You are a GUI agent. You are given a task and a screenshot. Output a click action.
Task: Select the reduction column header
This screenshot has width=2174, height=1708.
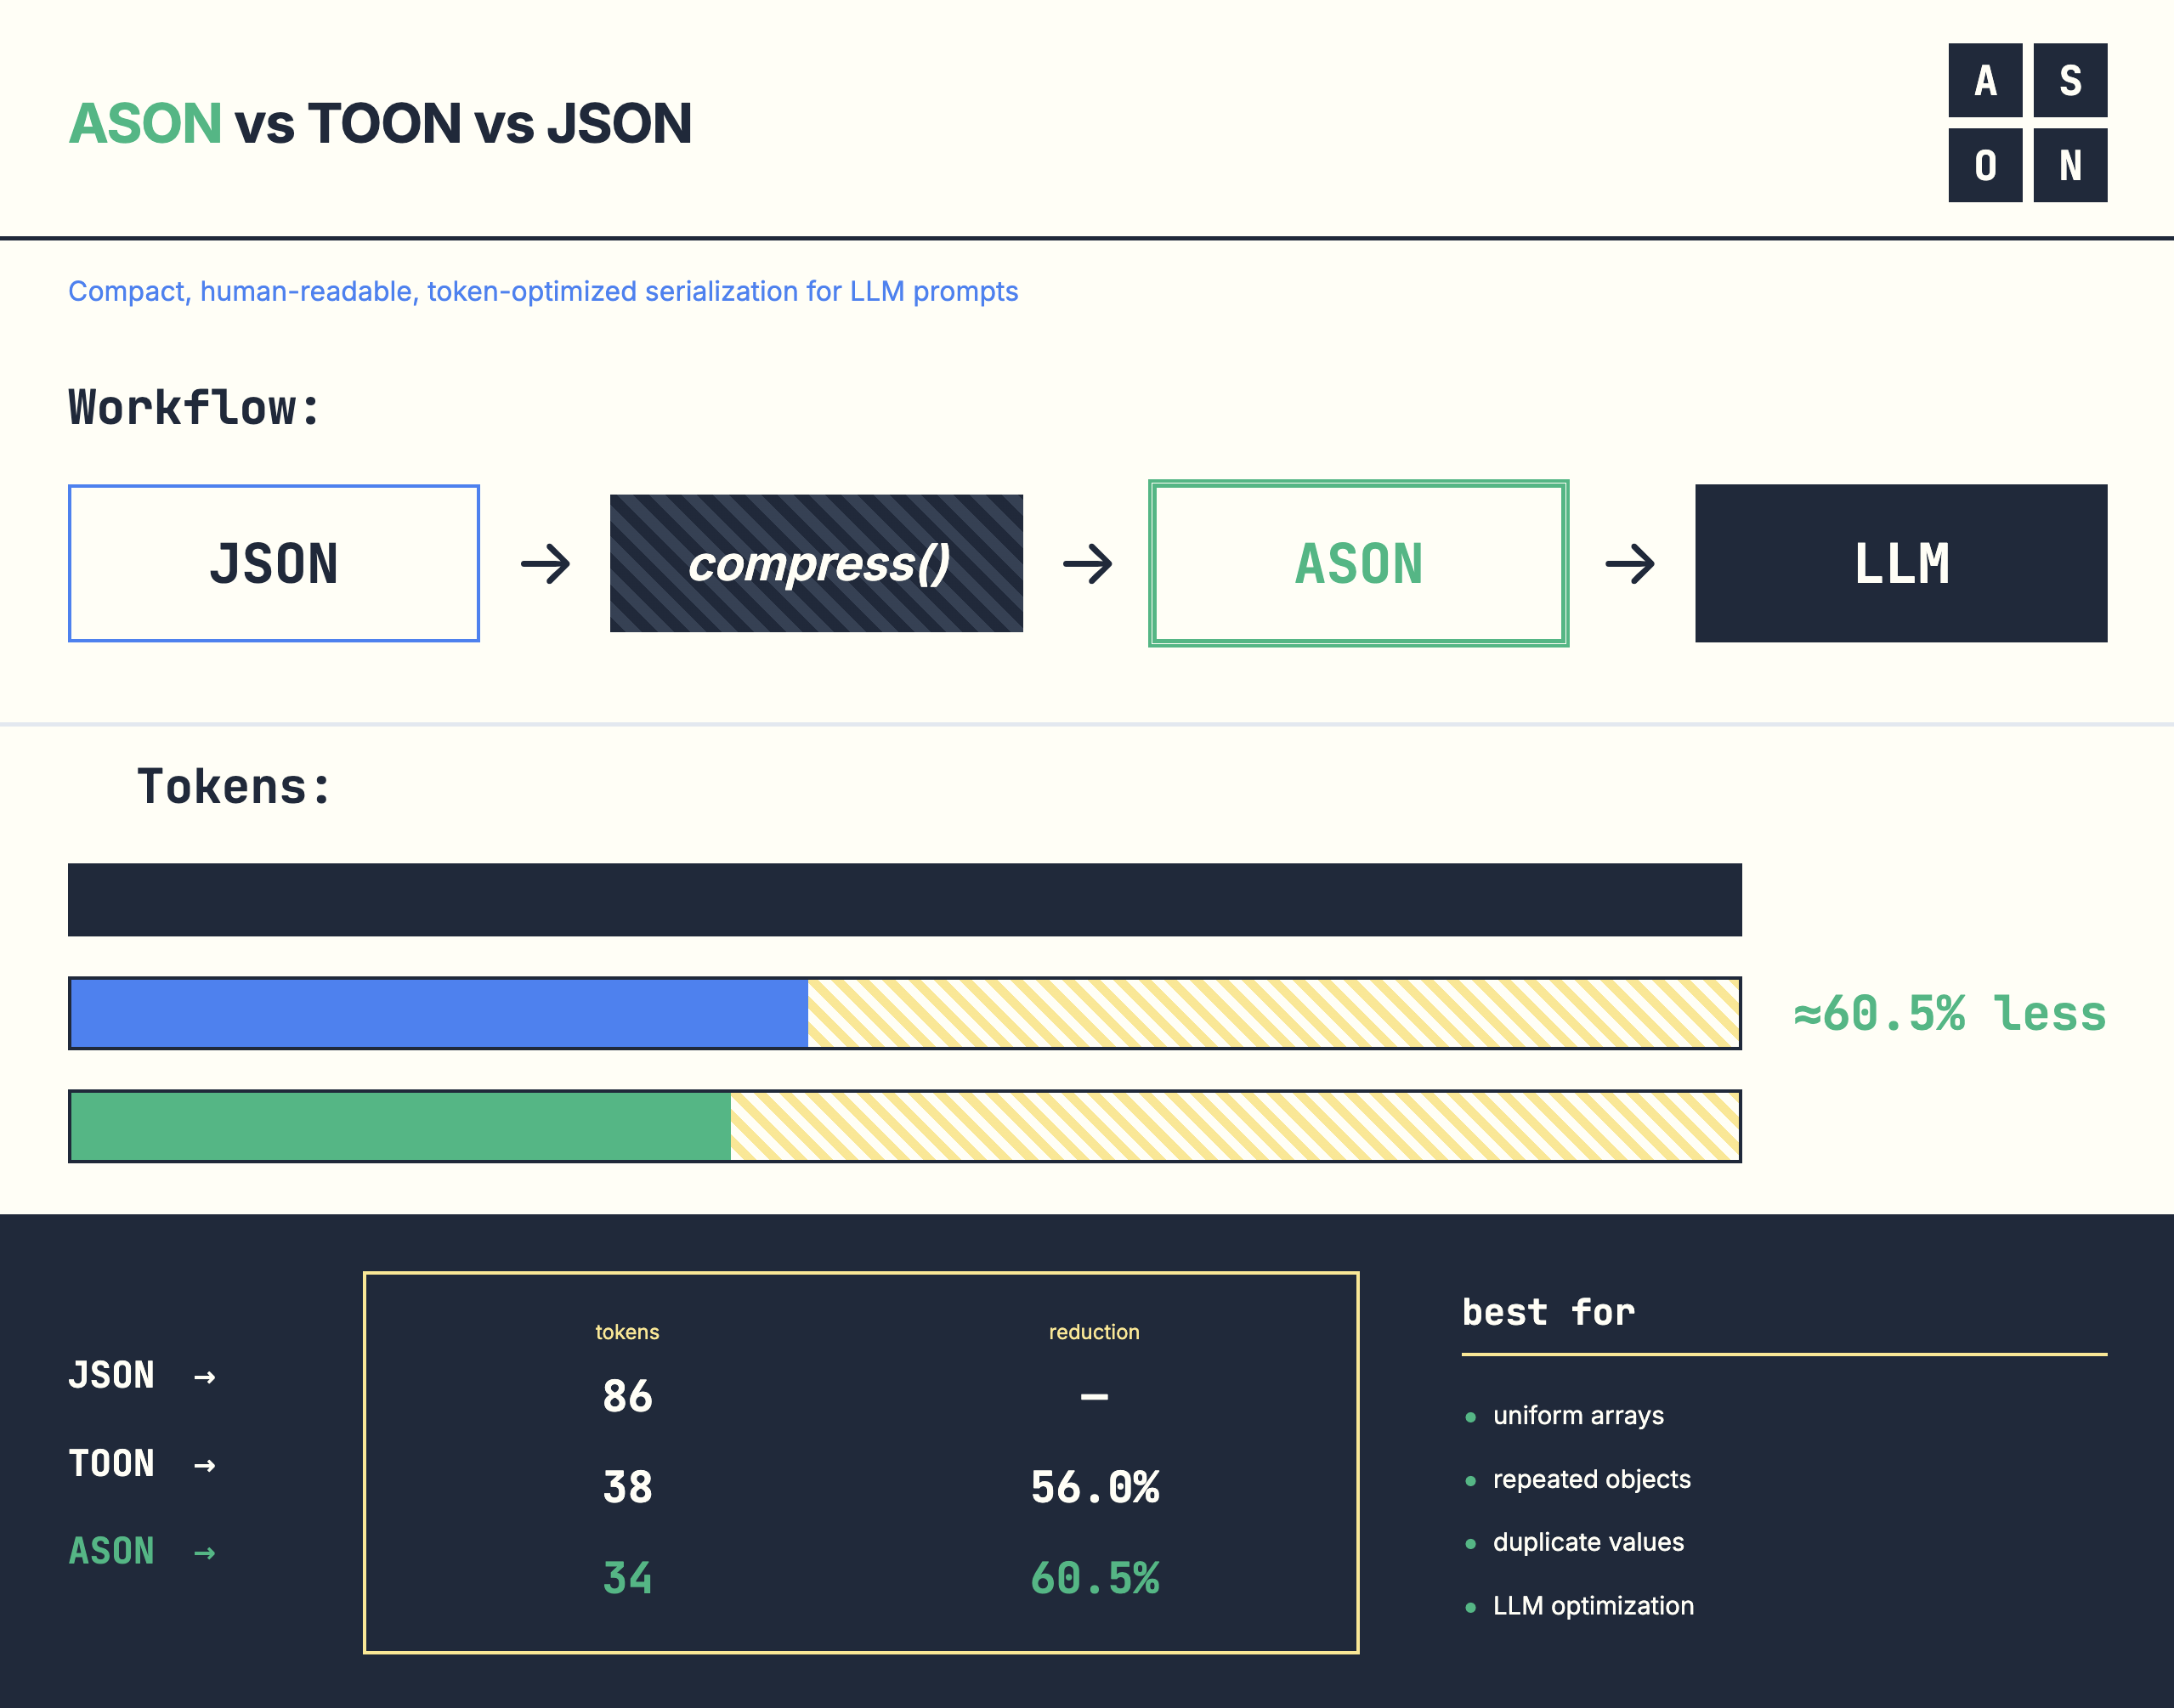1093,1332
